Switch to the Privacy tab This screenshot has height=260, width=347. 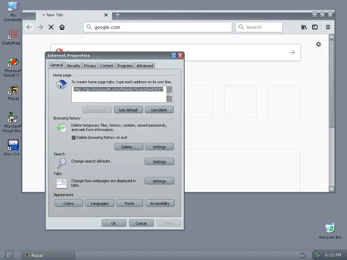(x=90, y=66)
